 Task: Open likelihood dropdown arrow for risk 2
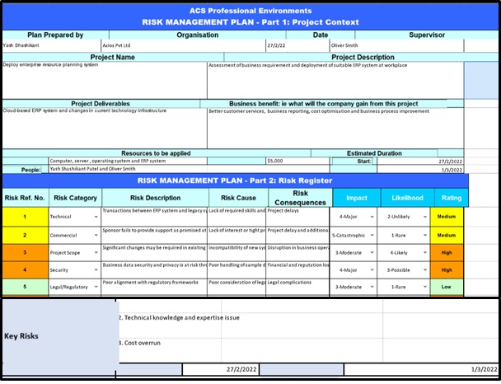tap(425, 236)
